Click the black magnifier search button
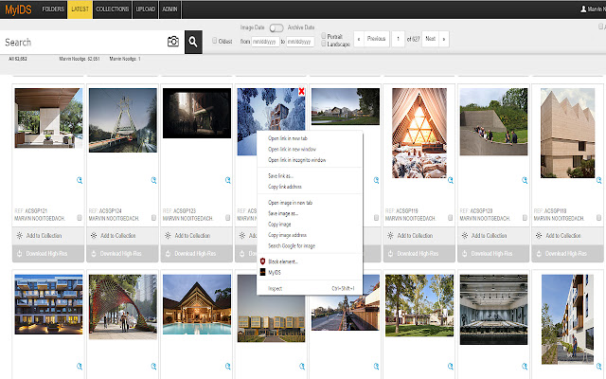 pos(193,42)
